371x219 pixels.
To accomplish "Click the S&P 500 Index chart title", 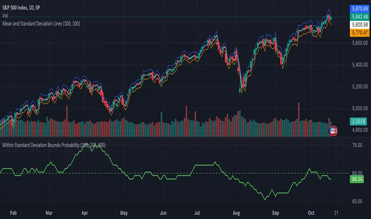I will 21,8.
